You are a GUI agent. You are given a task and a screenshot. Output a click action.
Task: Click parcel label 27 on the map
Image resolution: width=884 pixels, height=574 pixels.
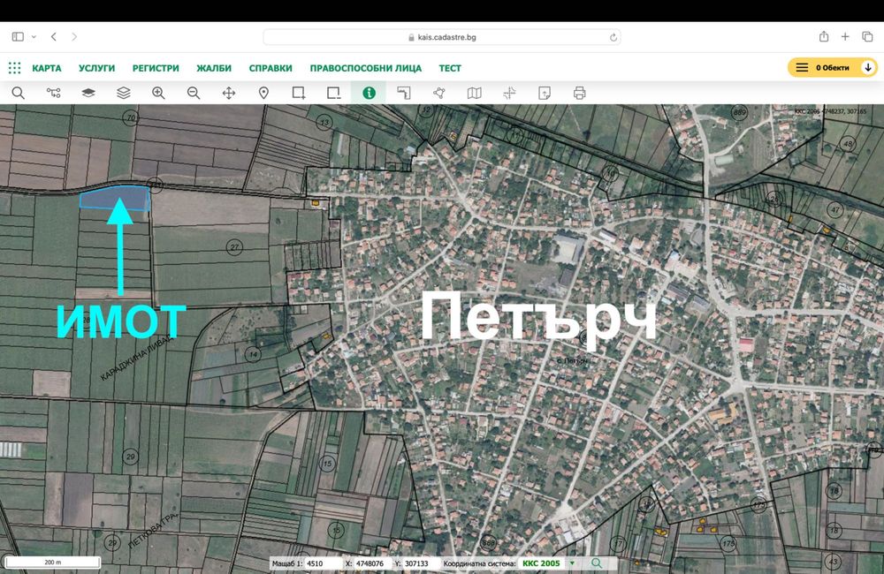(234, 246)
